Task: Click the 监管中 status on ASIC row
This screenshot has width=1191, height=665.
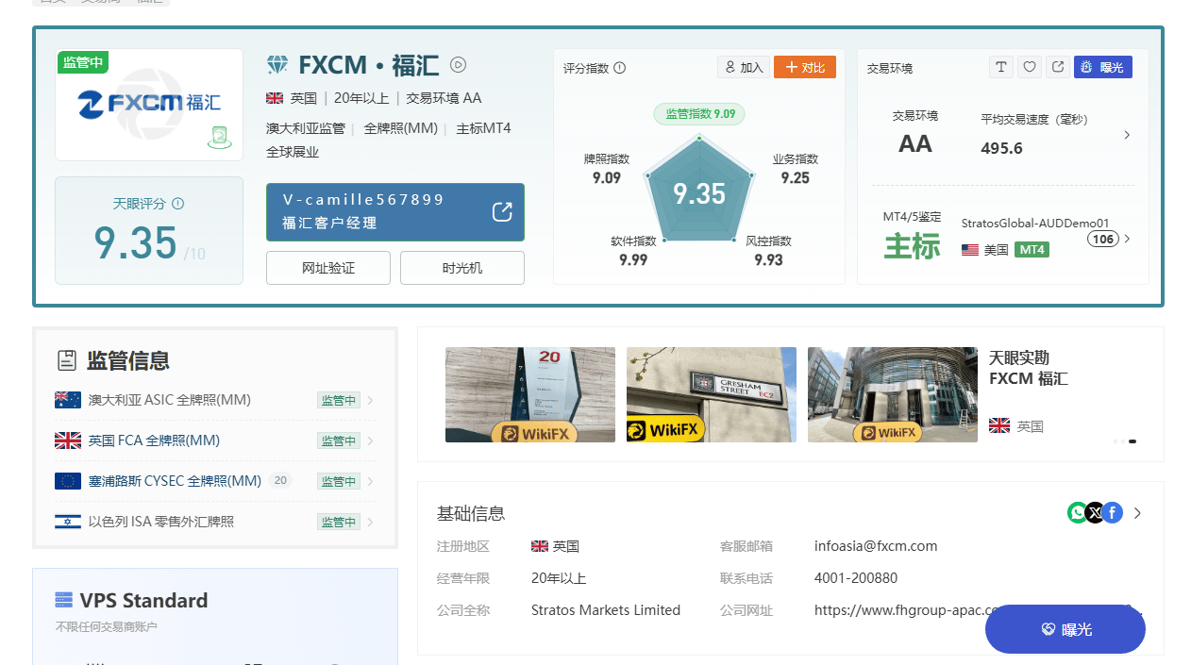Action: coord(339,400)
